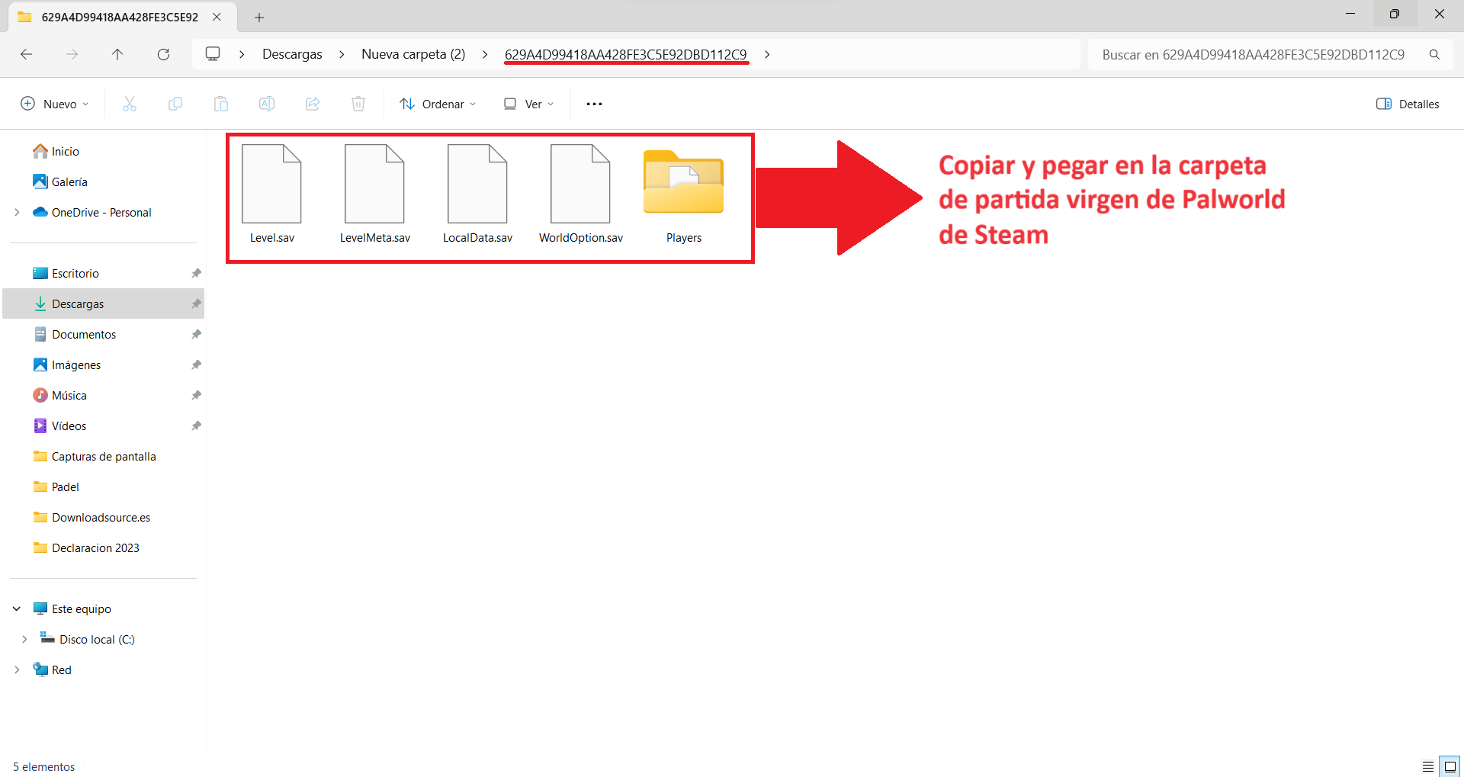This screenshot has width=1464, height=777.
Task: Unpin Documentos from quick access
Action: [196, 334]
